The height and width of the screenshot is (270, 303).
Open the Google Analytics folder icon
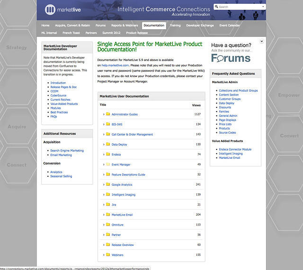tap(108, 184)
